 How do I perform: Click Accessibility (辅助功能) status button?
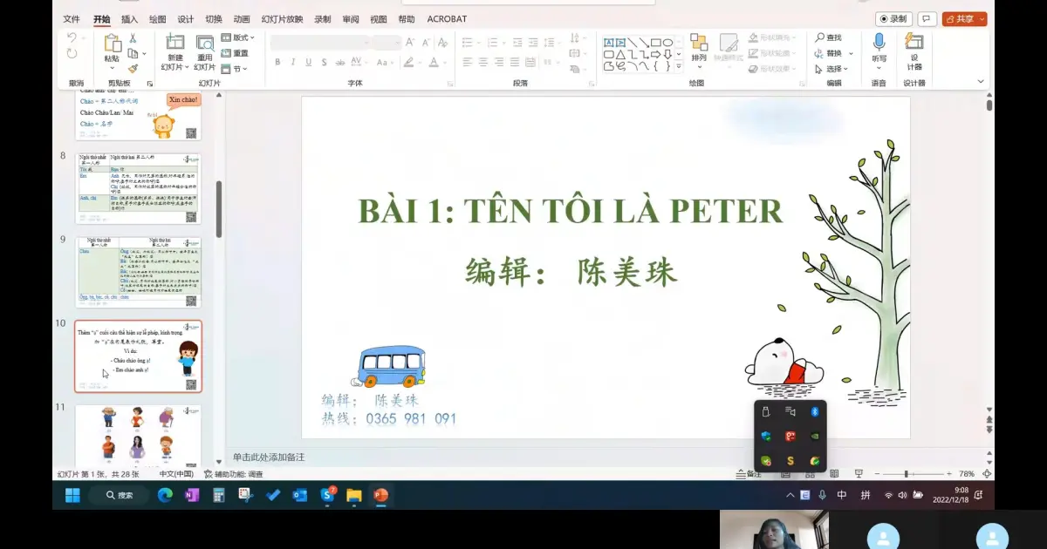click(233, 474)
